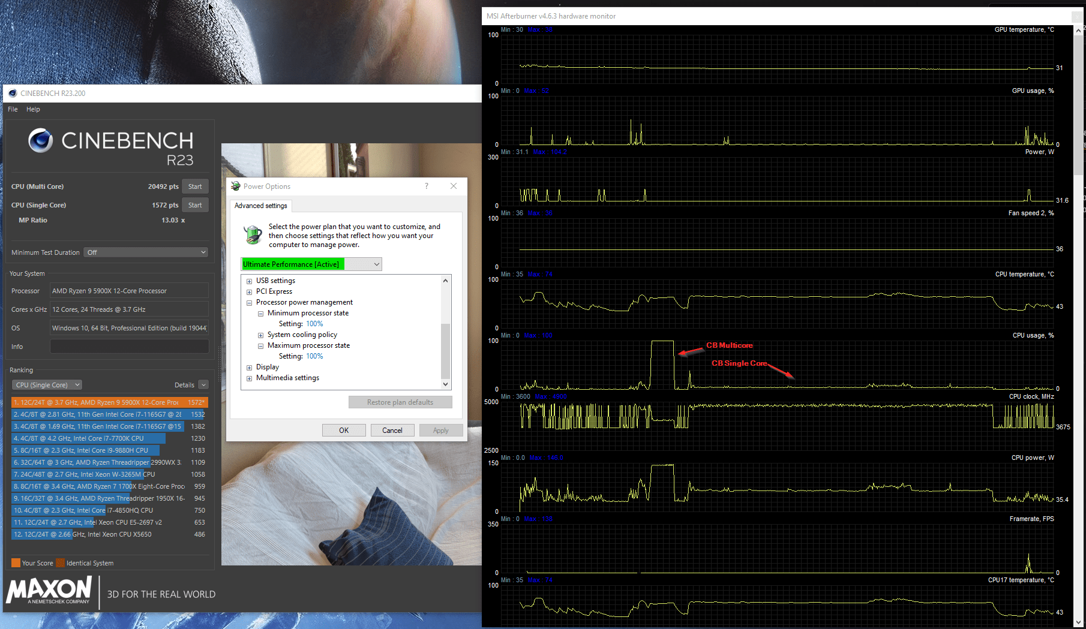Click the Info input field in Cinebench

[129, 347]
